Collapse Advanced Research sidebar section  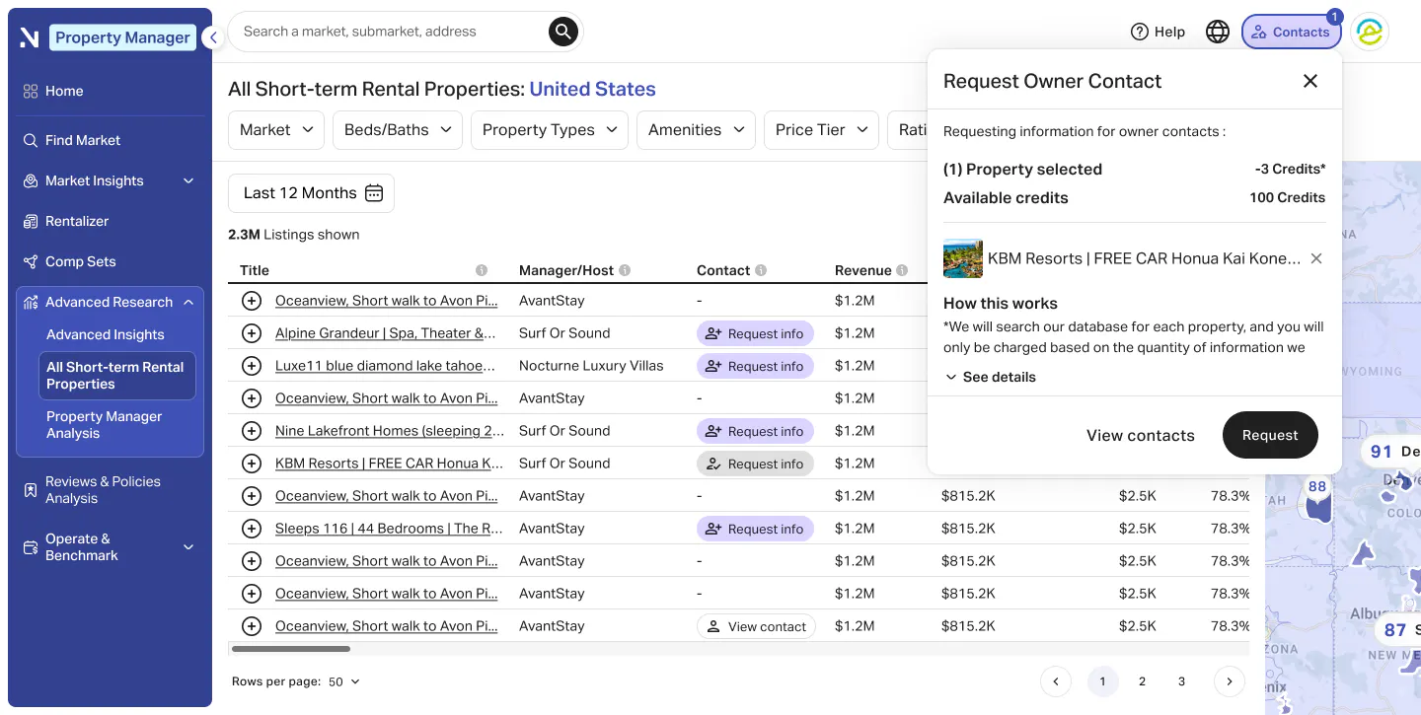[x=110, y=302]
